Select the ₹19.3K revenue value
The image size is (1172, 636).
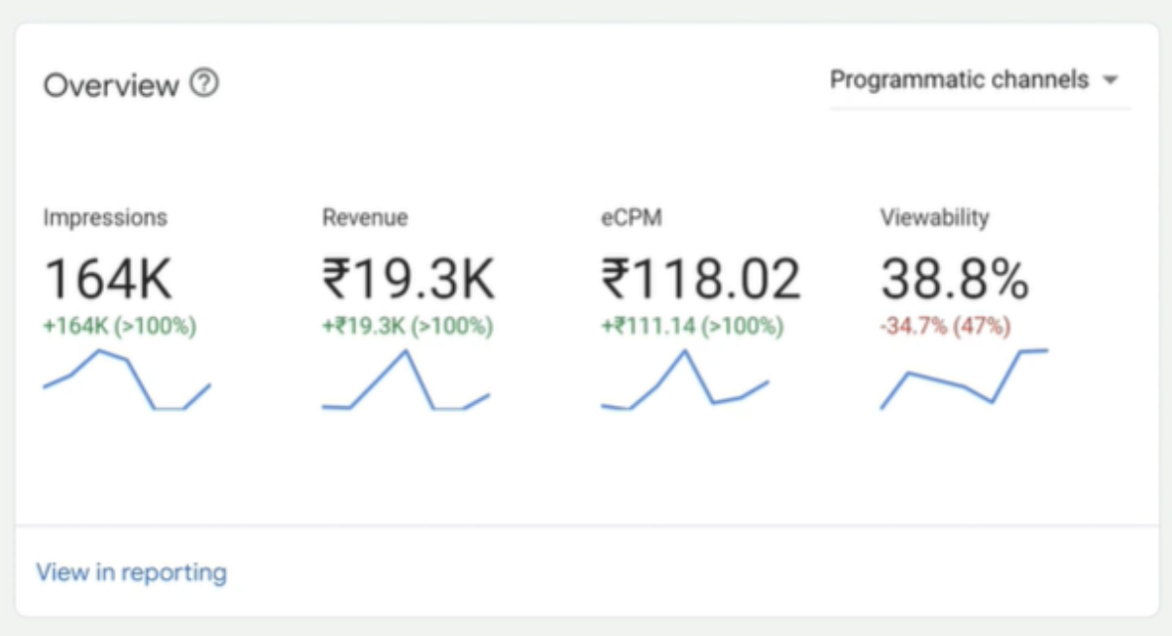[x=408, y=277]
